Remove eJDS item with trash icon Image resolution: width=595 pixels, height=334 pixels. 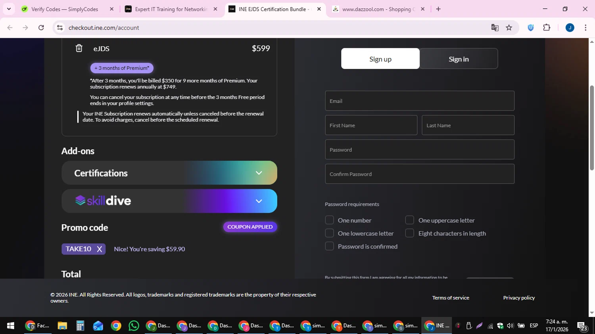tap(79, 48)
